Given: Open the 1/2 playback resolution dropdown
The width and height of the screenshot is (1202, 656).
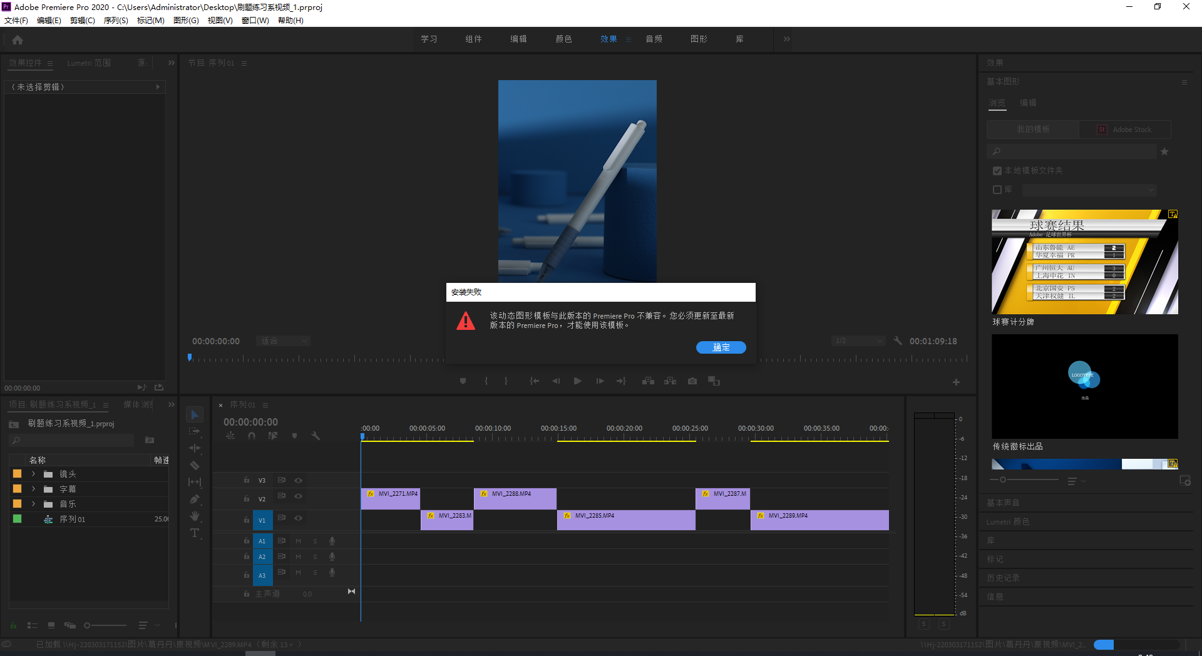Looking at the screenshot, I should coord(858,341).
